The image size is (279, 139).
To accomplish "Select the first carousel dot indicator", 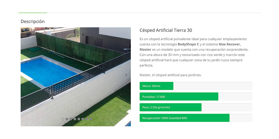I will point(63,119).
